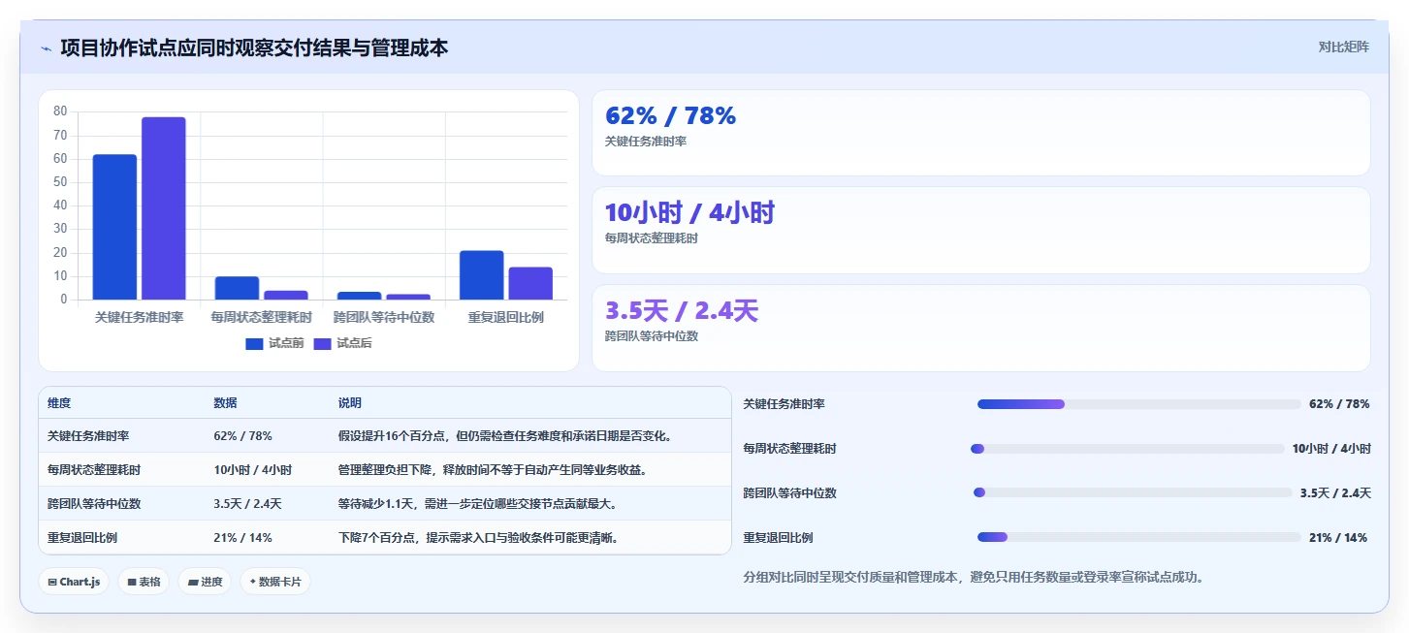Select the large 62% / 78% stat card value
1409x633 pixels.
(670, 115)
